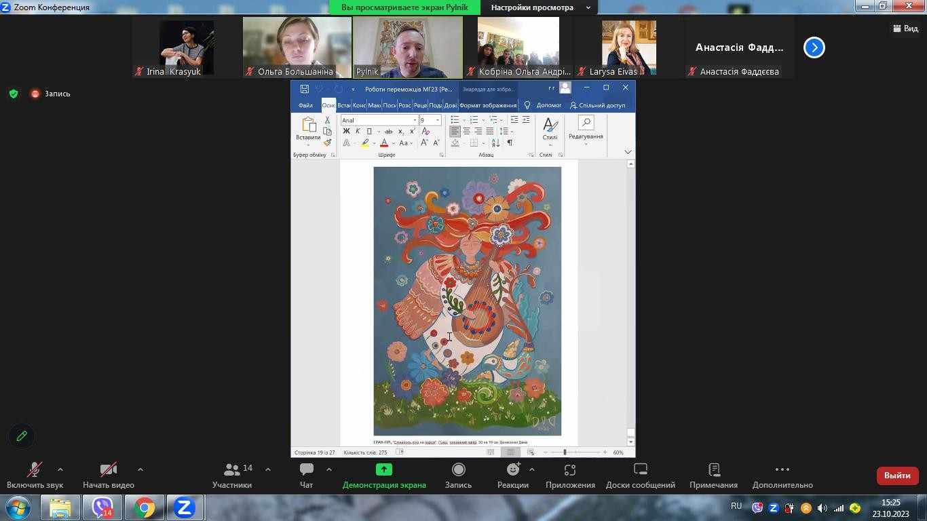Click the Cut scissors icon in Word

[327, 120]
